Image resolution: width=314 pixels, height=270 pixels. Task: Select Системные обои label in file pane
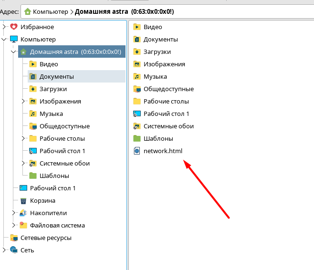[168, 126]
